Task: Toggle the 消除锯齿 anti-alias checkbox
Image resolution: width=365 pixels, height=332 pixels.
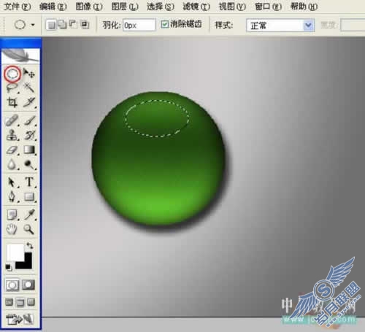Action: pyautogui.click(x=165, y=24)
